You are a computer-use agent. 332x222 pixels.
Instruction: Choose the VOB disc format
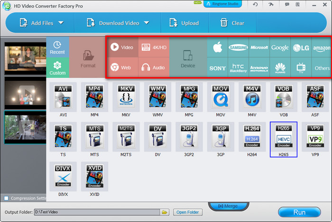point(284,97)
